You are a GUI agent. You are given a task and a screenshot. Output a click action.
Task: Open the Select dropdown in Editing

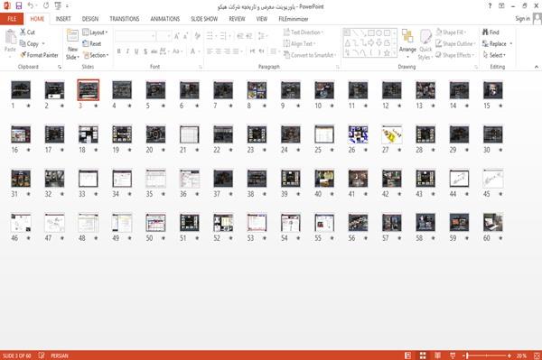pos(494,55)
